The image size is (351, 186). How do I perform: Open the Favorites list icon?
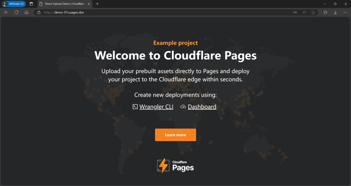pyautogui.click(x=326, y=12)
